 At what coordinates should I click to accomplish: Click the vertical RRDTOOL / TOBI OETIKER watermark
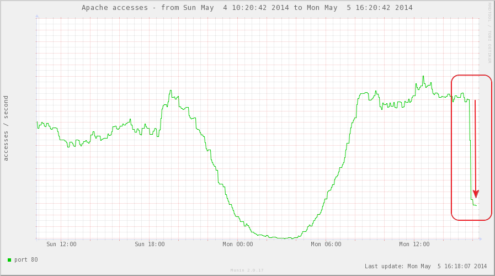[x=489, y=33]
